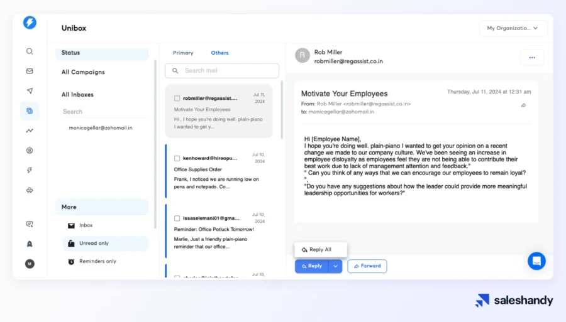Open the feedback chat sidebar icon
This screenshot has width=566, height=322.
point(30,224)
